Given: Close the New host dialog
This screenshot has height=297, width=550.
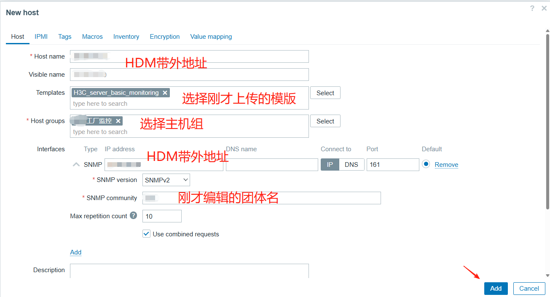Looking at the screenshot, I should (544, 8).
